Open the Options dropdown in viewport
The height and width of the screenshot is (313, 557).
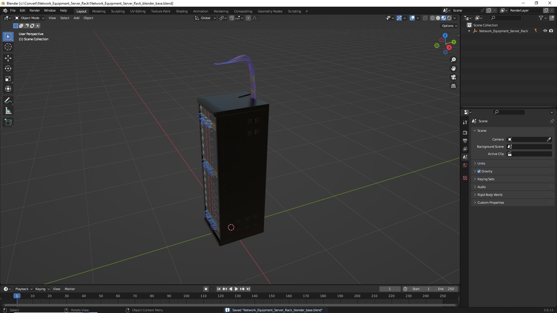click(449, 26)
